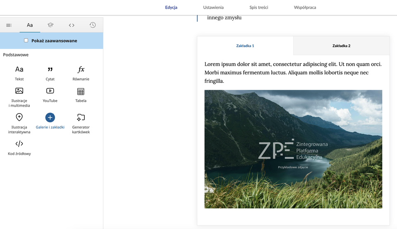This screenshot has width=397, height=229.
Task: Add an Ilustracja interaktywna element
Action: click(19, 123)
